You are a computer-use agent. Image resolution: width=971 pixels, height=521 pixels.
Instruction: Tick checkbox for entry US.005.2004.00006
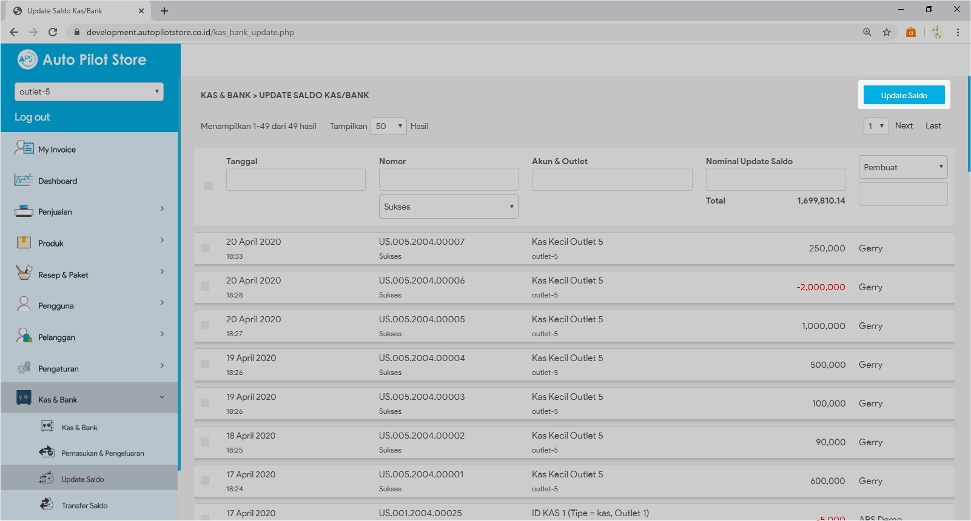click(205, 287)
